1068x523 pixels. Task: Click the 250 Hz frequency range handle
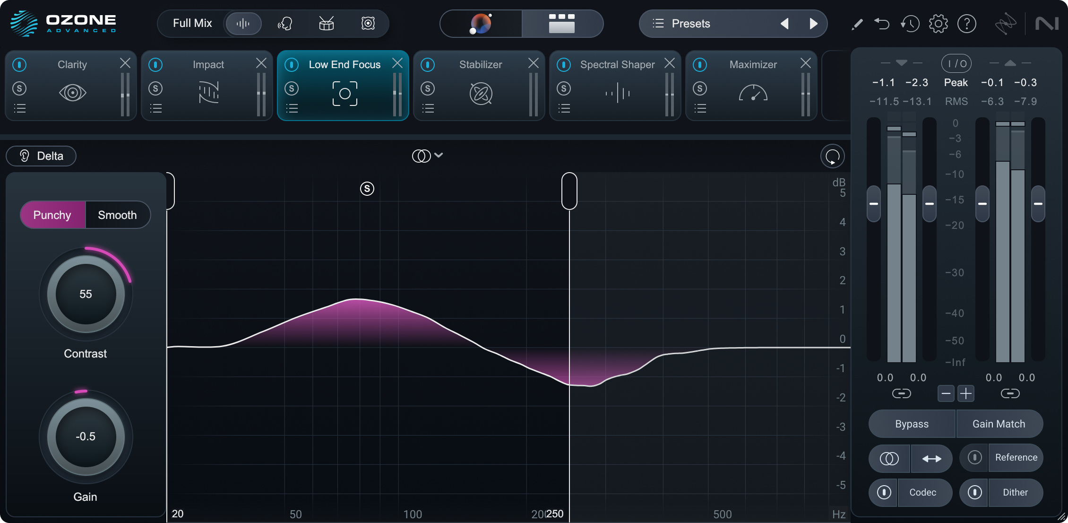(569, 191)
